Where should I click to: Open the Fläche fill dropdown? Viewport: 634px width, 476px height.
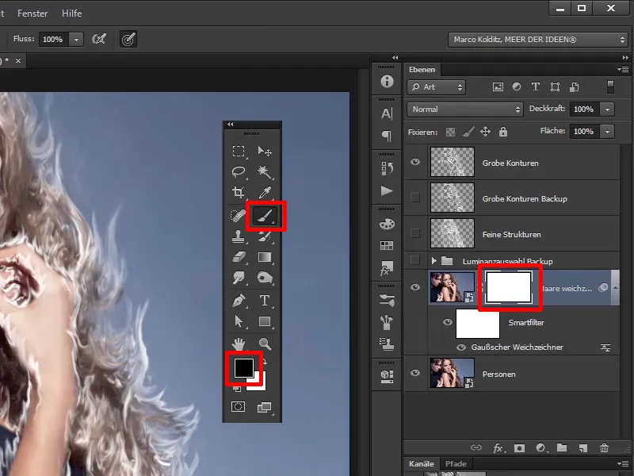coord(607,132)
